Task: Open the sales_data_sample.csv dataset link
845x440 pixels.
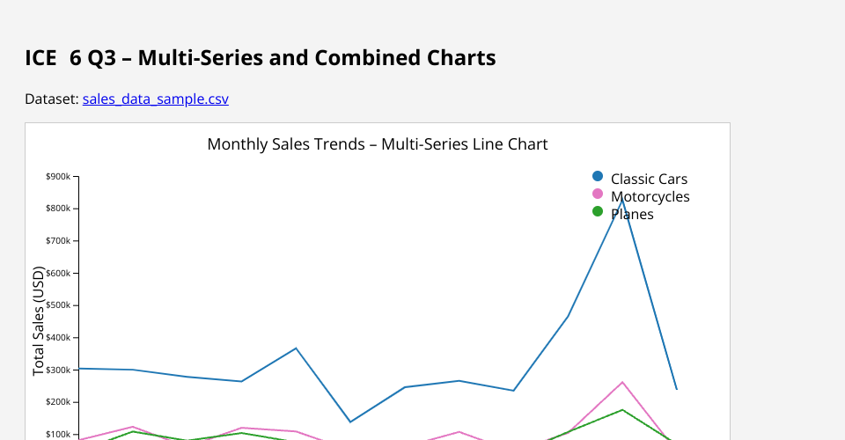Action: click(155, 99)
